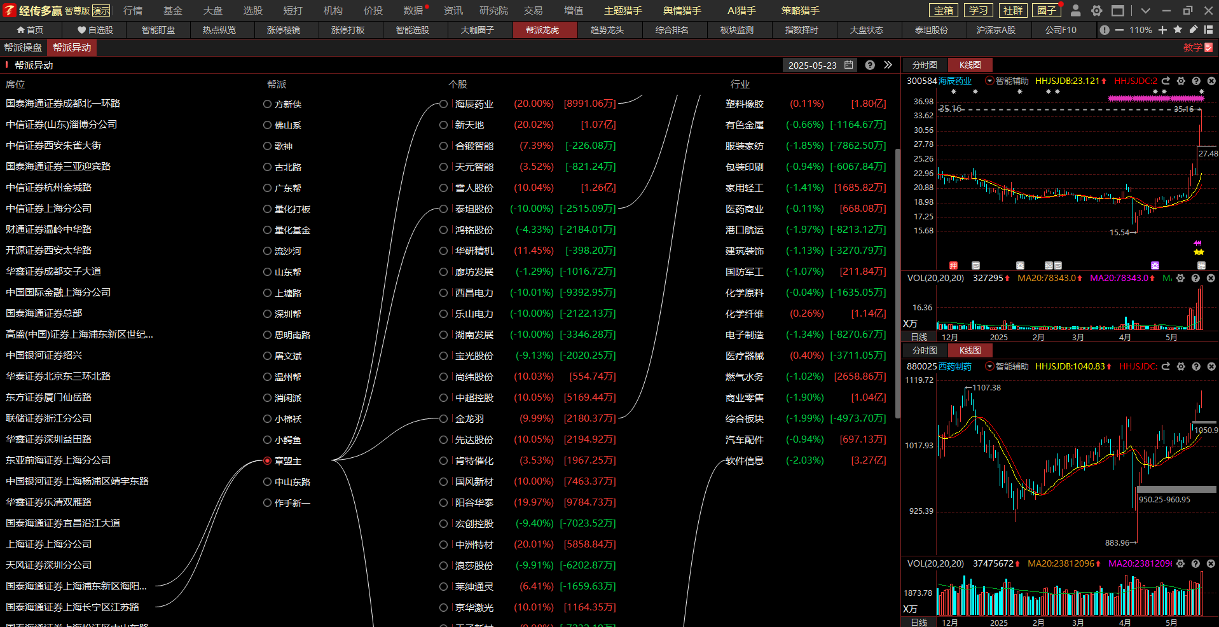Click the 海辰药业 stock name link in chart
This screenshot has height=627, width=1219.
click(x=955, y=81)
